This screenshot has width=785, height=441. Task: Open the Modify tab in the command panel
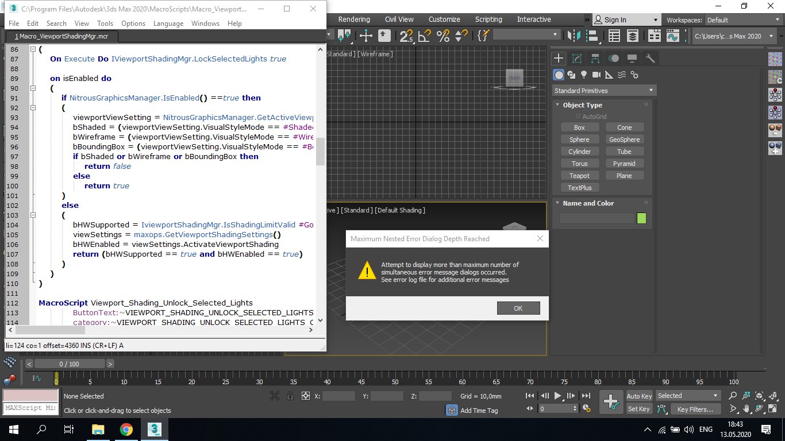tap(577, 58)
